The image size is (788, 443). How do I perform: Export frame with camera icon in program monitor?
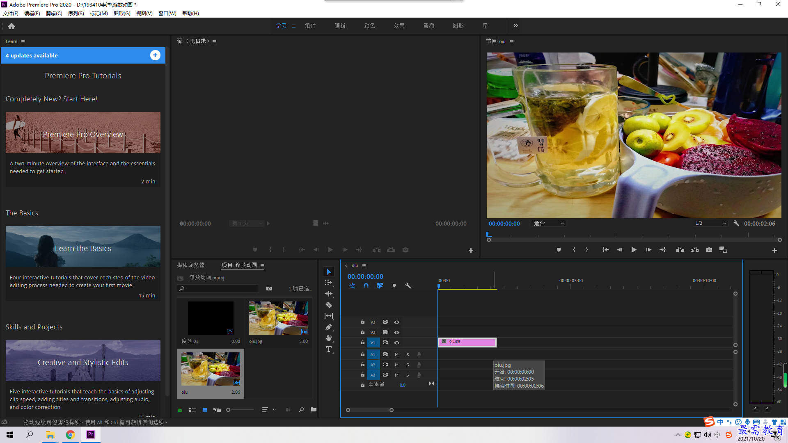pos(709,250)
